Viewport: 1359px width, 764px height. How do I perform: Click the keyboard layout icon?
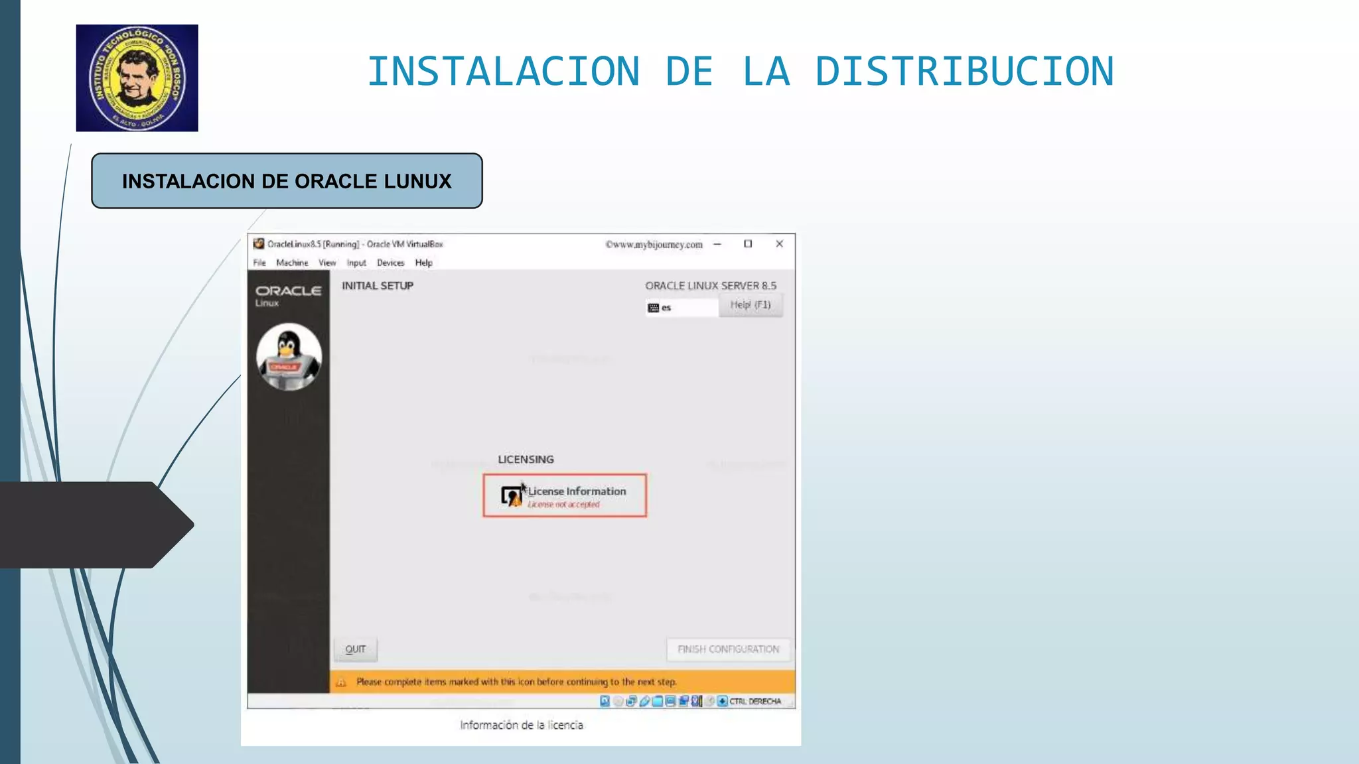coord(653,308)
